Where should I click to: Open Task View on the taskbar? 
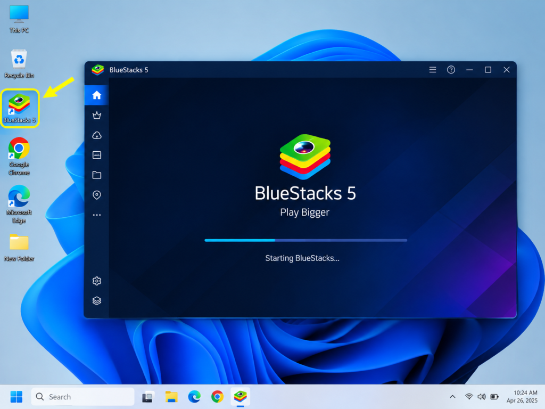coord(147,396)
